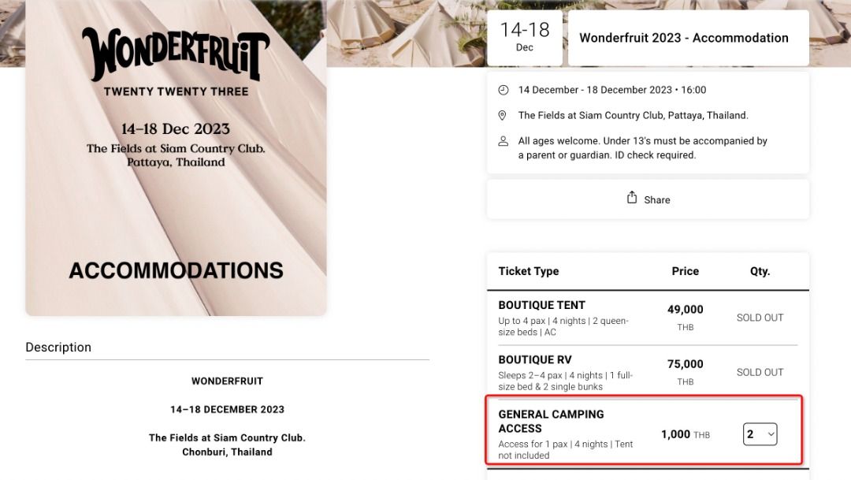
Task: Click the Price column header
Action: [x=685, y=271]
